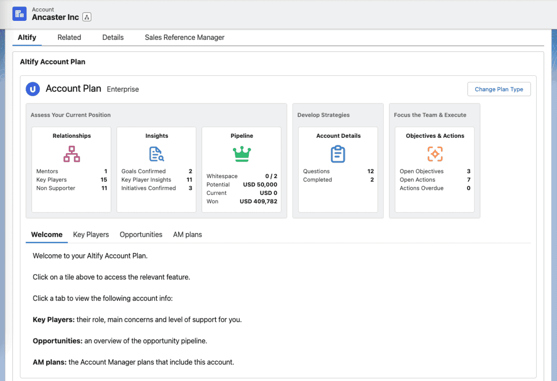The height and width of the screenshot is (381, 557).
Task: Open the account hierarchy icon beside Ancaster Inc
Action: [87, 17]
